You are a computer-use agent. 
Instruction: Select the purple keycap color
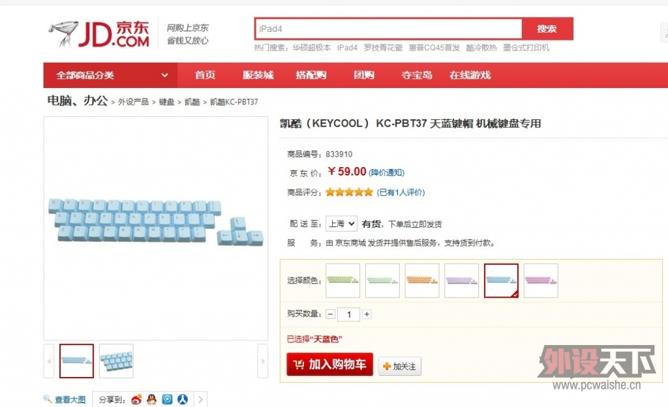click(462, 280)
